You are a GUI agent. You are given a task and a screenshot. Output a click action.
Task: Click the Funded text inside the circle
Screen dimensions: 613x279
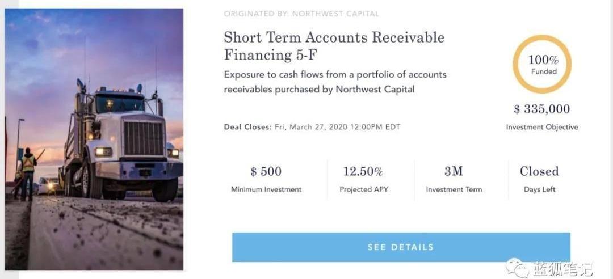(x=543, y=72)
